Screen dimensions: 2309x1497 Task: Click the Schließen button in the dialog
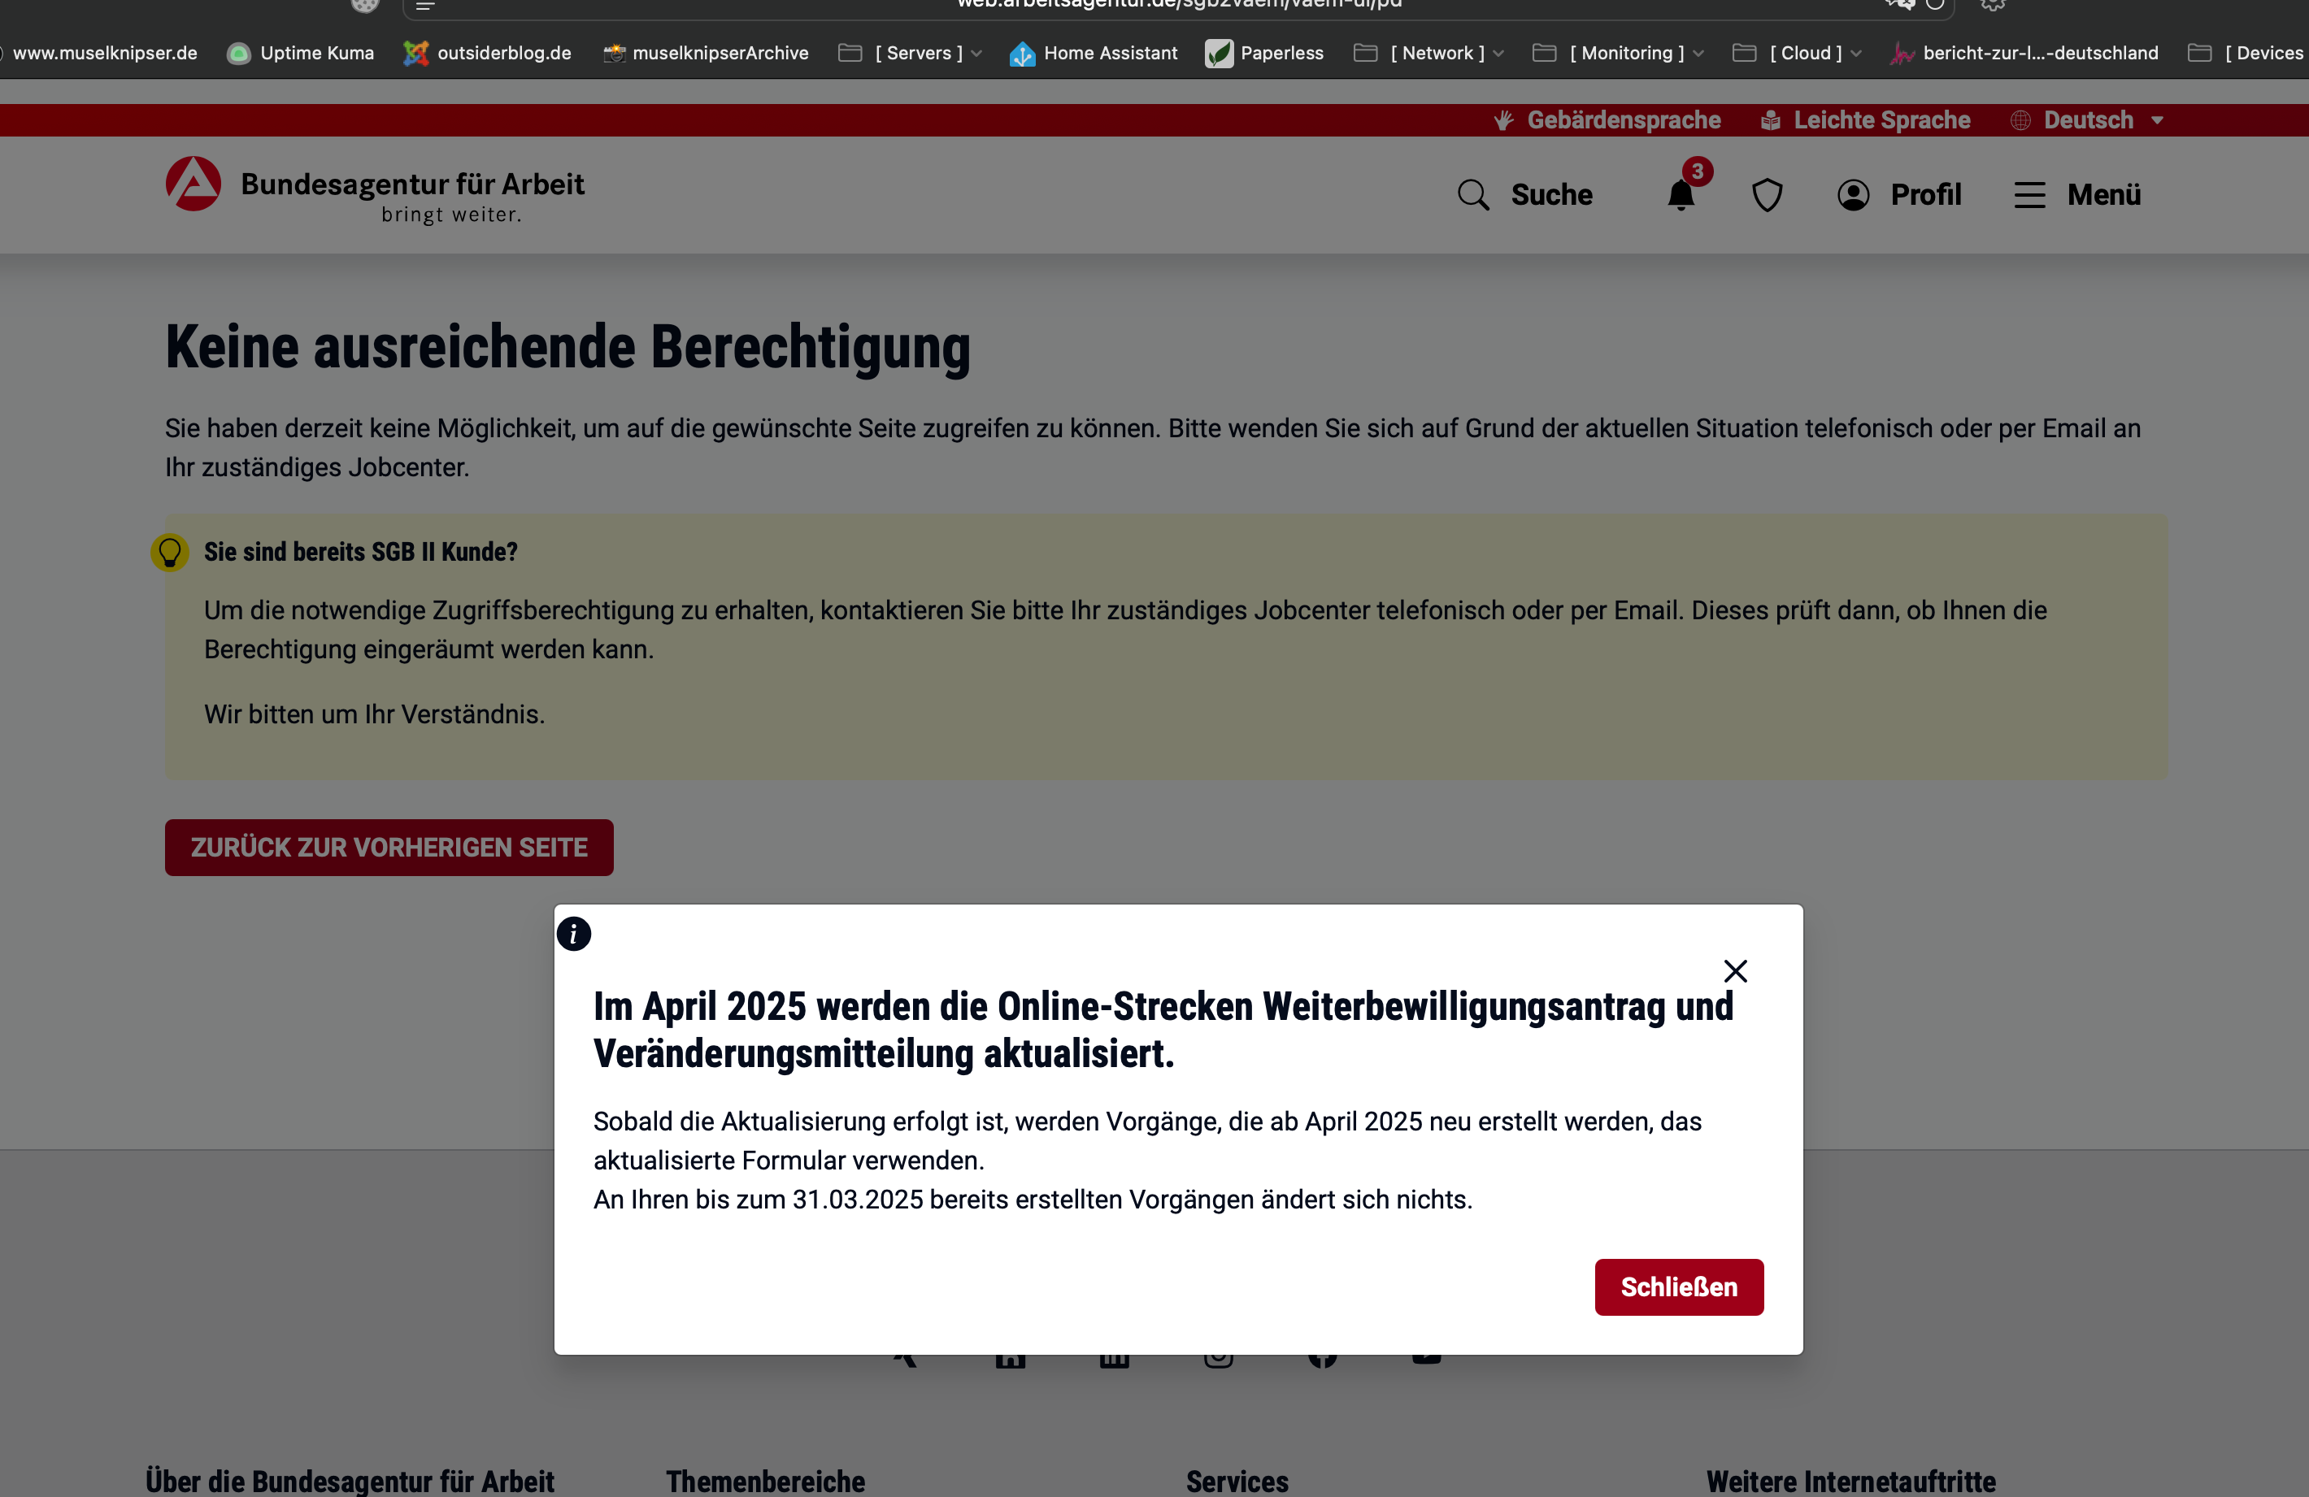click(x=1678, y=1287)
